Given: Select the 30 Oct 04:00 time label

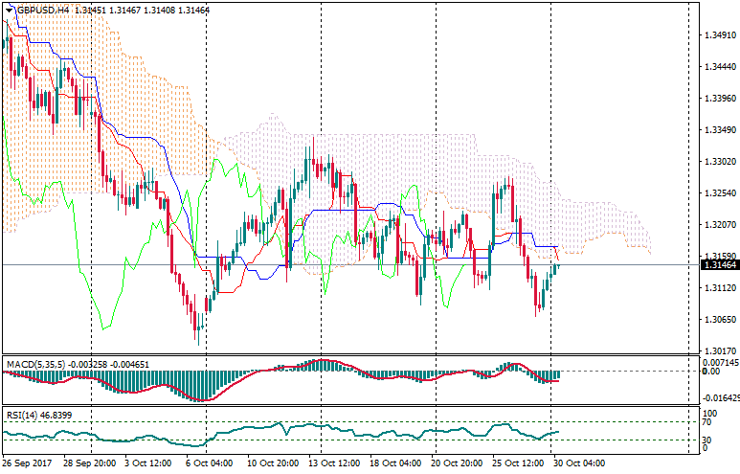Looking at the screenshot, I should (580, 463).
